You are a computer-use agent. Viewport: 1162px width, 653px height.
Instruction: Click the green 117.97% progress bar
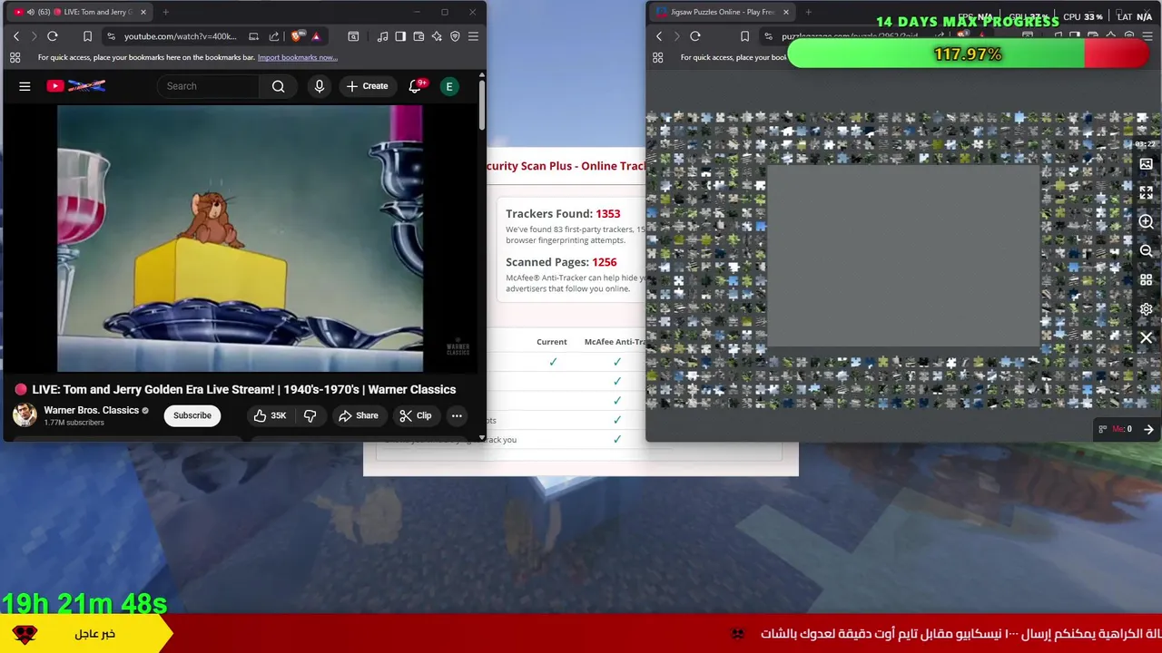tap(968, 54)
